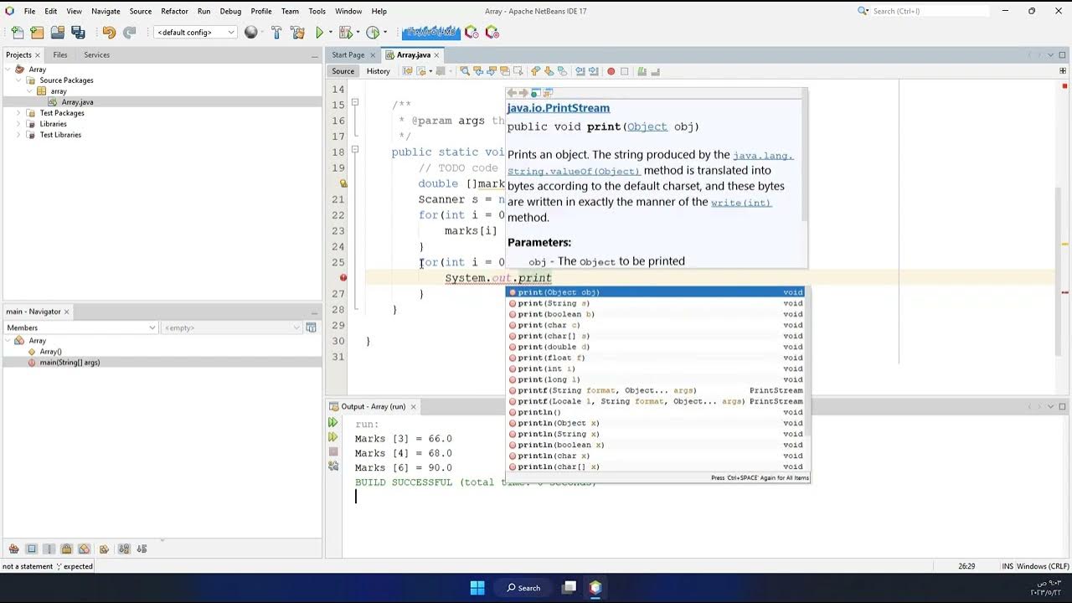Image resolution: width=1072 pixels, height=603 pixels.
Task: Click the green Run Project arrow
Action: (319, 32)
